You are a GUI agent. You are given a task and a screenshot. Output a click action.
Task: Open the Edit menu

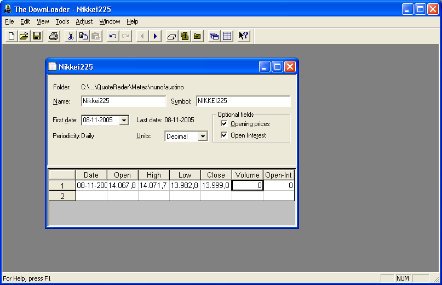(25, 21)
